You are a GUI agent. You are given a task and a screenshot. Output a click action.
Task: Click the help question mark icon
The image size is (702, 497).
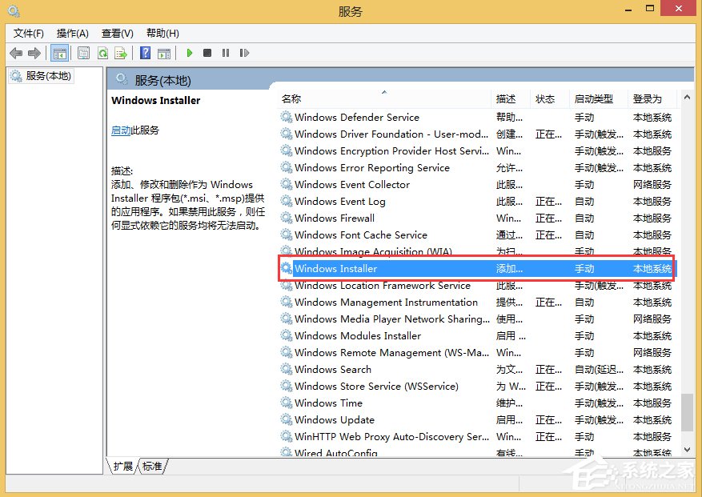(x=145, y=53)
